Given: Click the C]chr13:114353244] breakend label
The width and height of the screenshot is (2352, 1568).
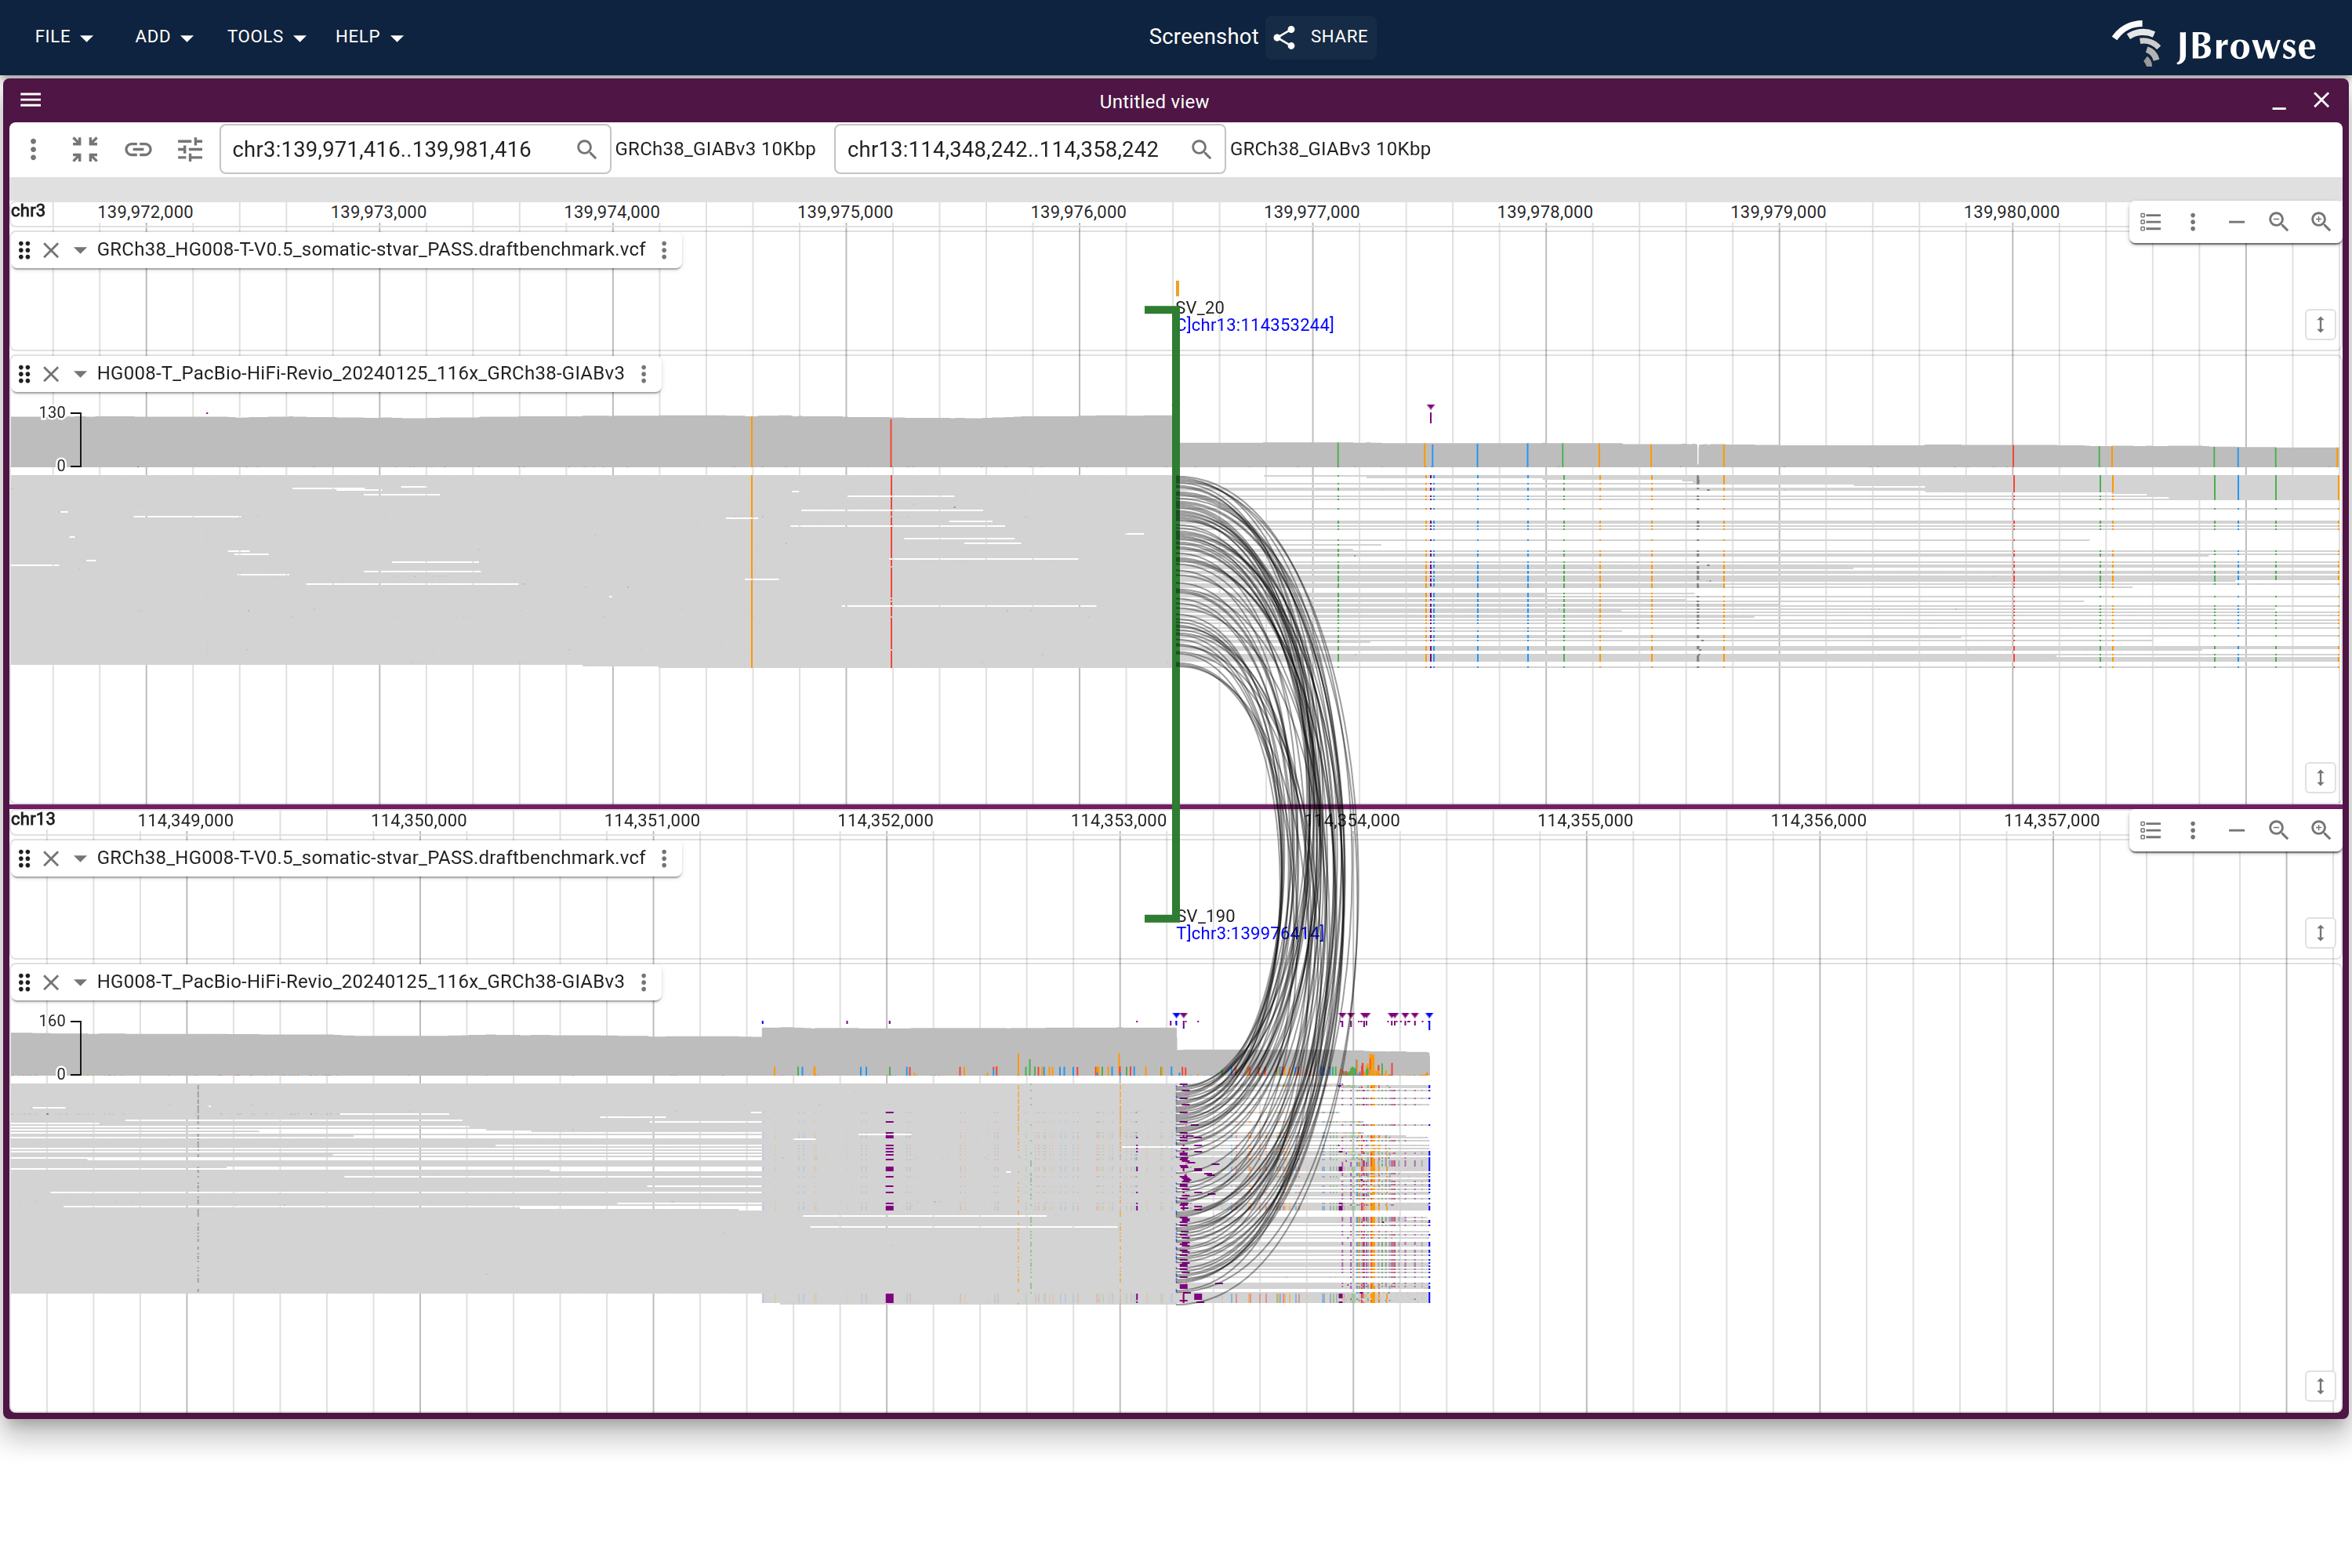Looking at the screenshot, I should point(1255,325).
